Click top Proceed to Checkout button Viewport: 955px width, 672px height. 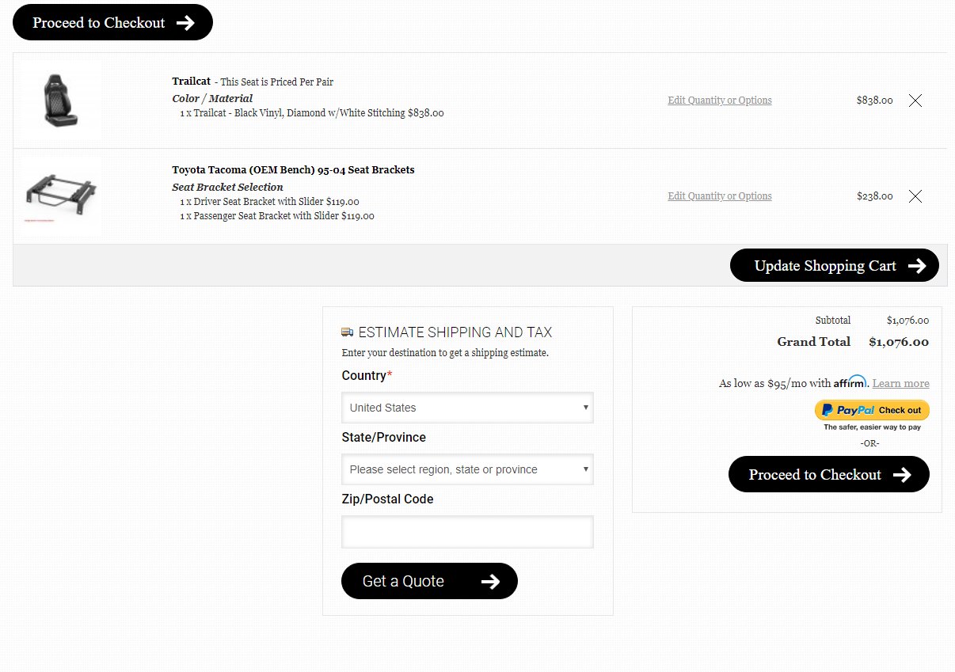112,22
